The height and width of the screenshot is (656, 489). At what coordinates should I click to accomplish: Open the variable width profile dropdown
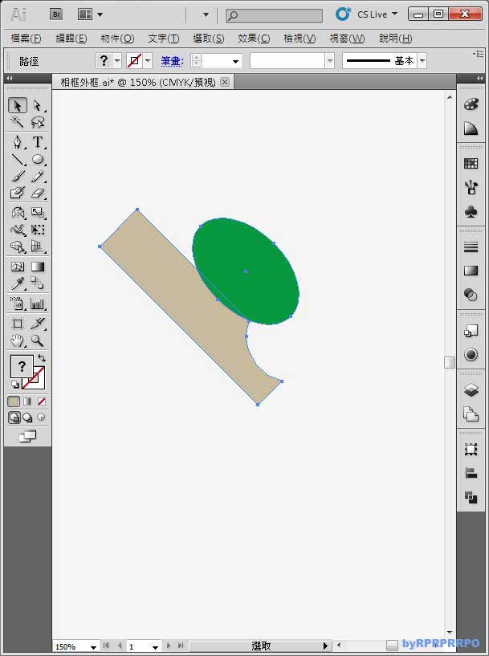point(330,61)
